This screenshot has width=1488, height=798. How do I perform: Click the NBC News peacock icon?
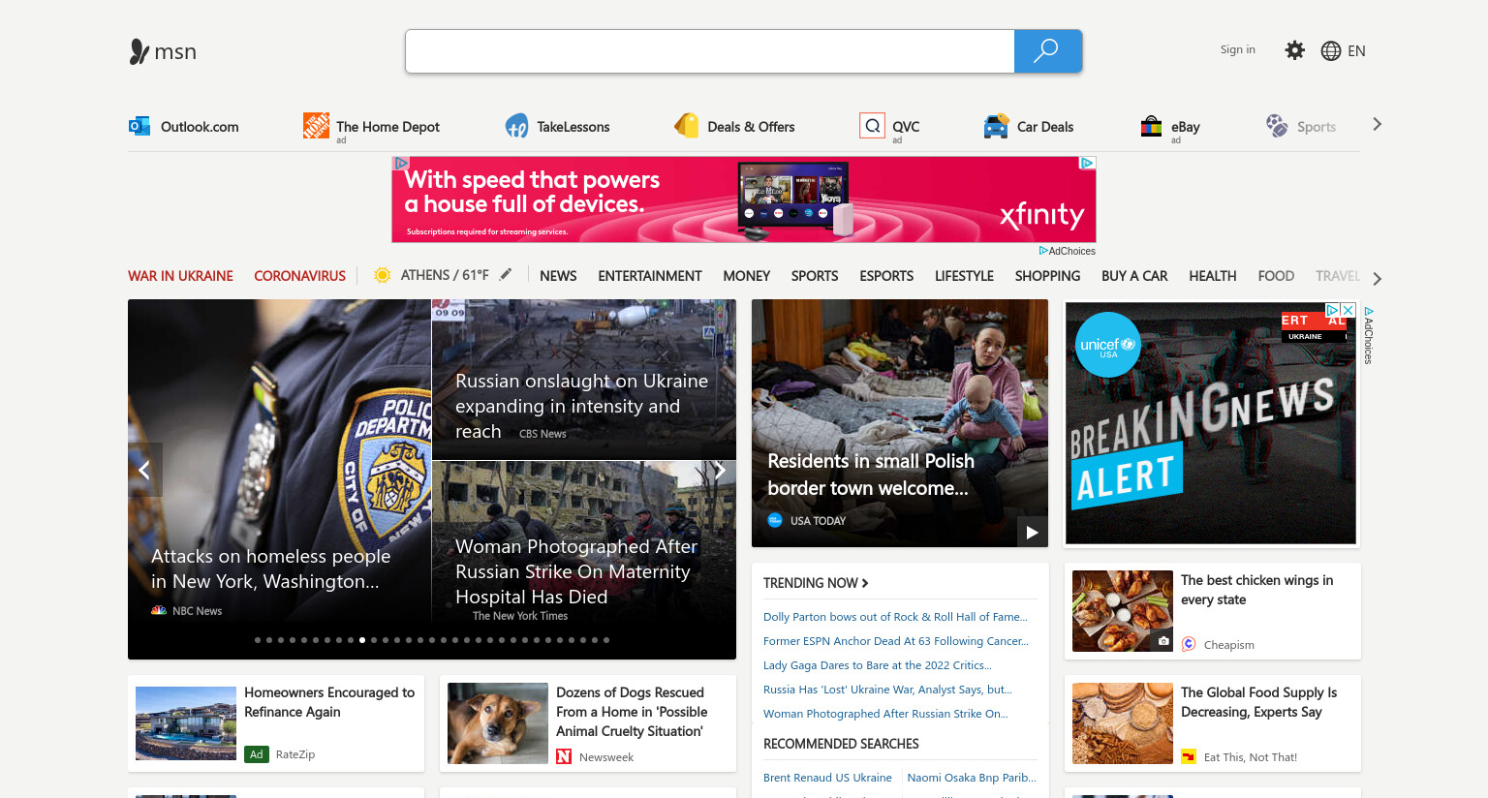(159, 610)
